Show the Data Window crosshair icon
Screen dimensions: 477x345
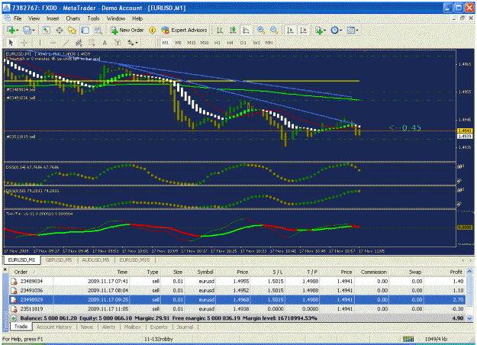coord(60,30)
